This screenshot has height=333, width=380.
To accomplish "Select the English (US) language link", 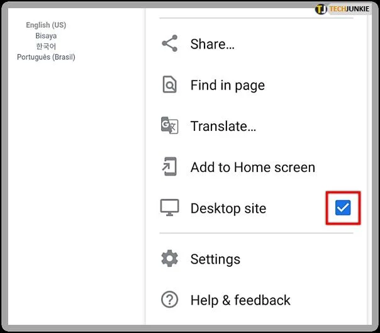I will pyautogui.click(x=46, y=25).
